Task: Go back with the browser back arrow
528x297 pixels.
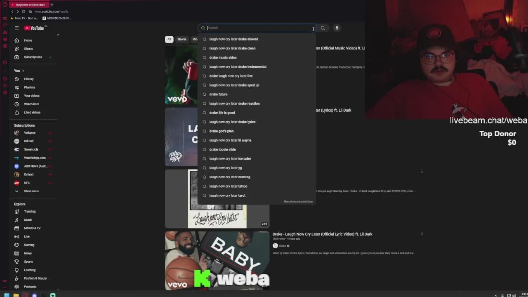Action: (x=12, y=12)
